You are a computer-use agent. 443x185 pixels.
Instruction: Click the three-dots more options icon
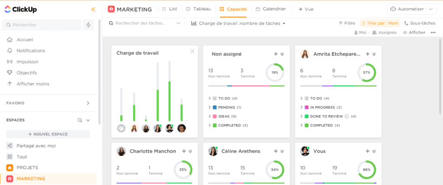coord(433,32)
